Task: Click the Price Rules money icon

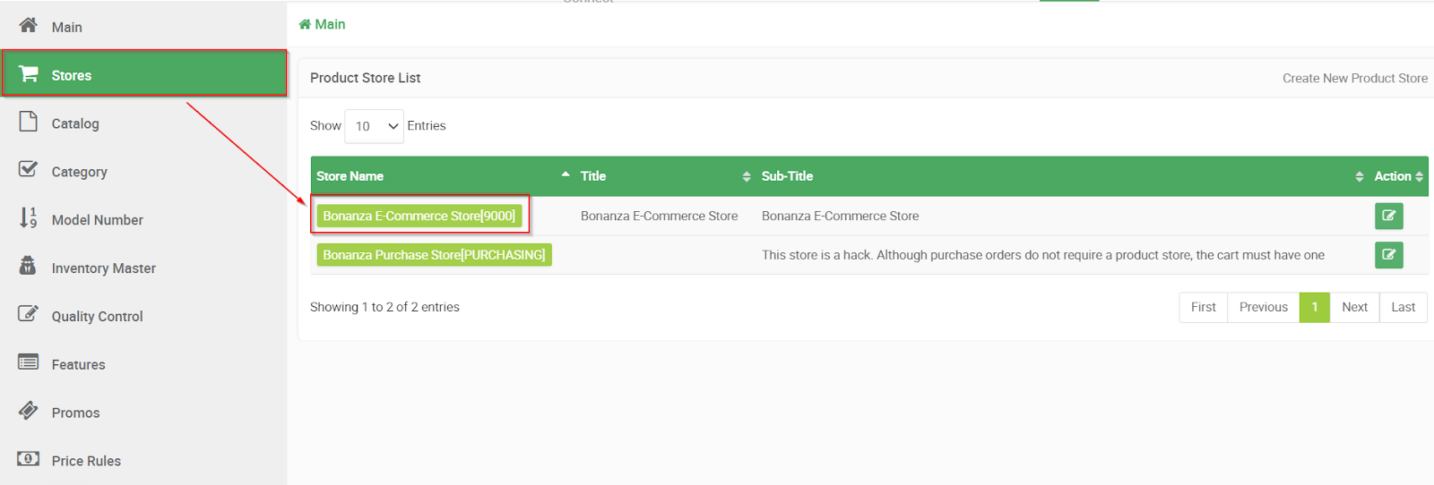Action: 29,459
